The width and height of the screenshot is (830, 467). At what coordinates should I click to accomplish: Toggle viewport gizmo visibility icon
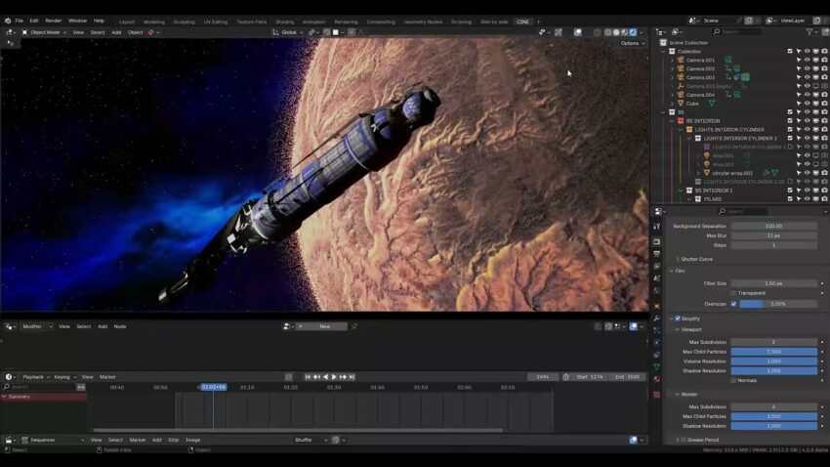[558, 32]
